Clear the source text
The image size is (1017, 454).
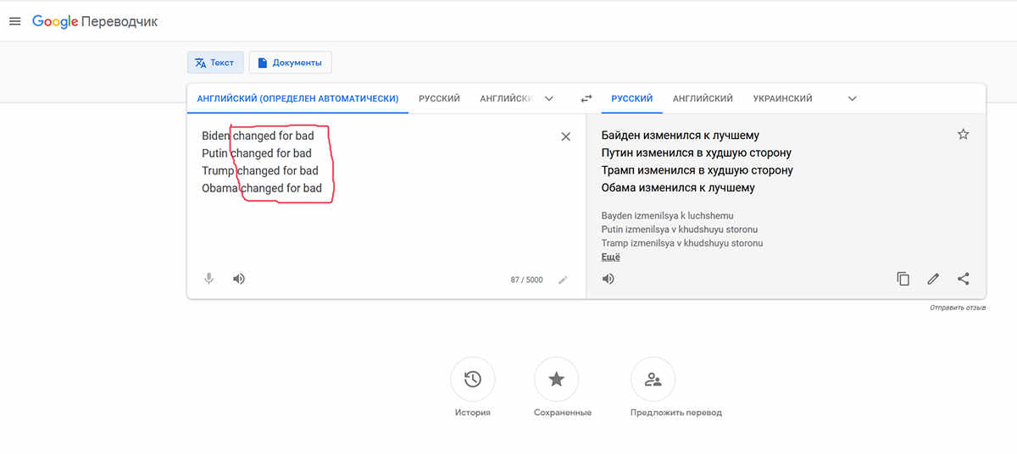click(566, 136)
